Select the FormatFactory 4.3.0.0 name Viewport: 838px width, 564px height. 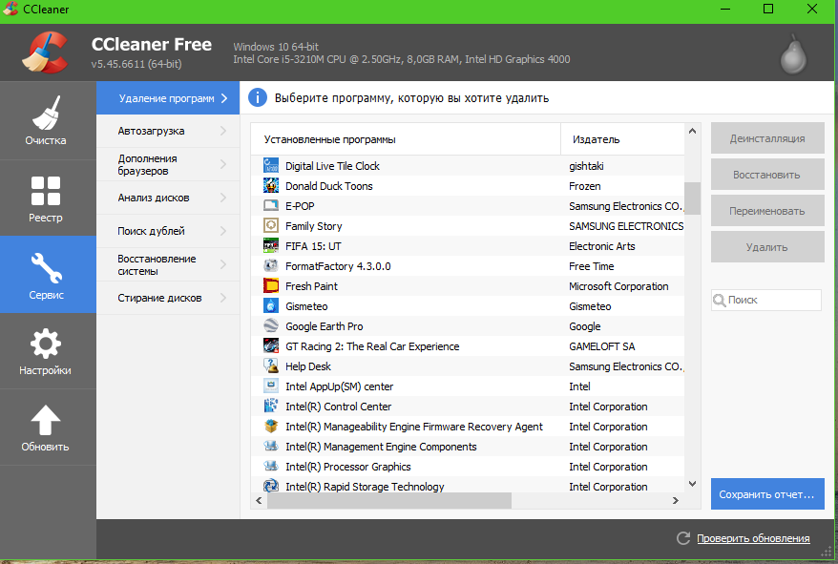[338, 266]
